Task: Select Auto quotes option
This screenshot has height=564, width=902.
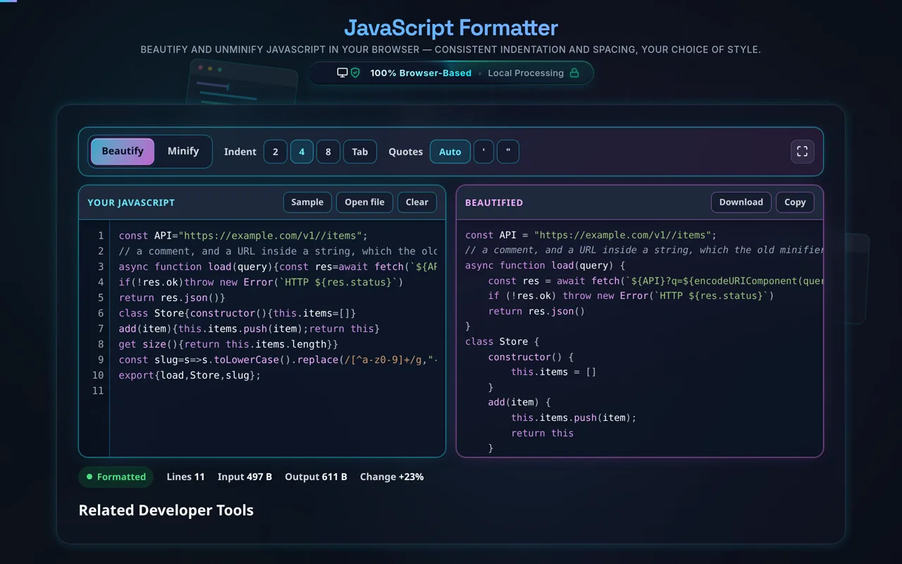Action: [x=450, y=152]
